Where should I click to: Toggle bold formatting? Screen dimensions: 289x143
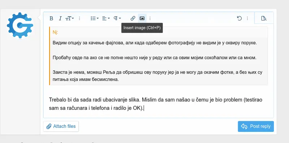pyautogui.click(x=51, y=18)
